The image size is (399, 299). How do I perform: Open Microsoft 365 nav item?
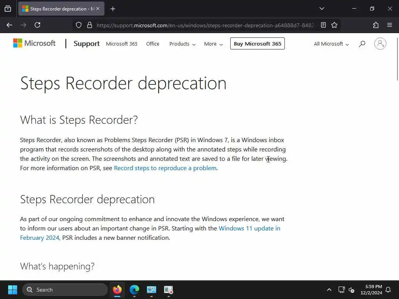[122, 44]
